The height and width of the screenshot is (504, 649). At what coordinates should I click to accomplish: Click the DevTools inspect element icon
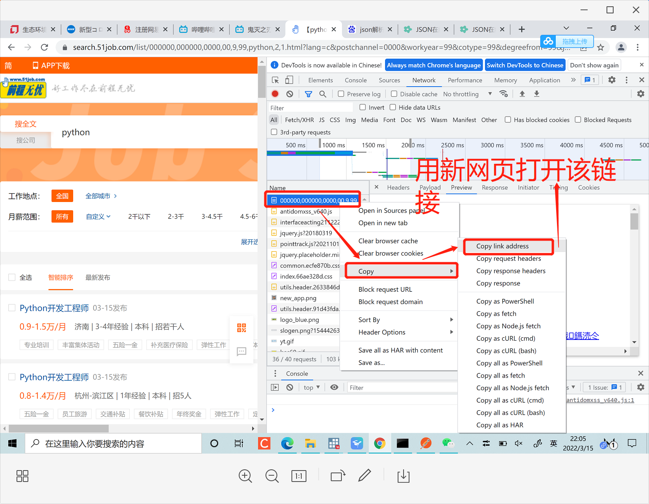point(275,80)
